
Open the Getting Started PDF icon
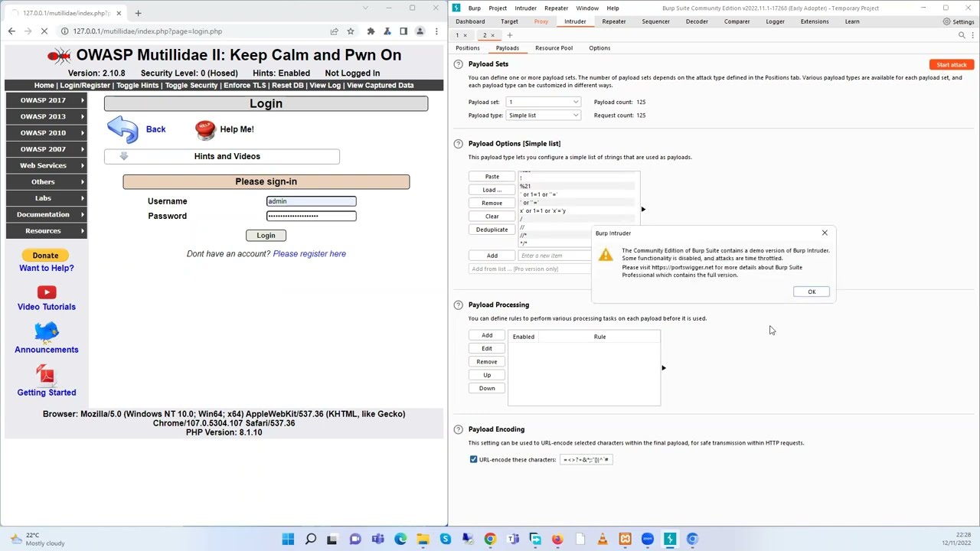click(x=47, y=375)
